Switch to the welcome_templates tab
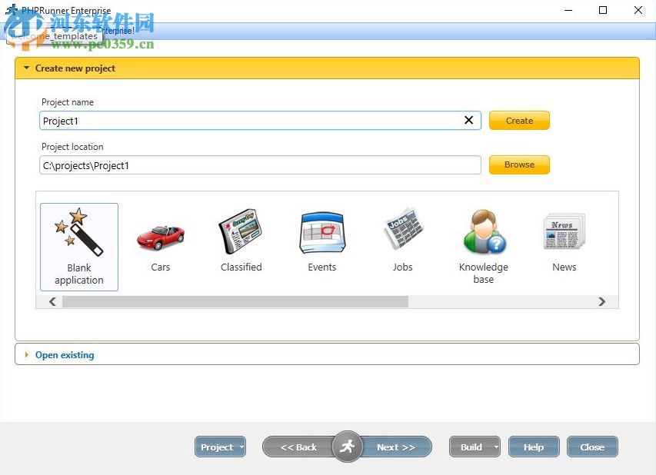This screenshot has height=475, width=656. (54, 35)
